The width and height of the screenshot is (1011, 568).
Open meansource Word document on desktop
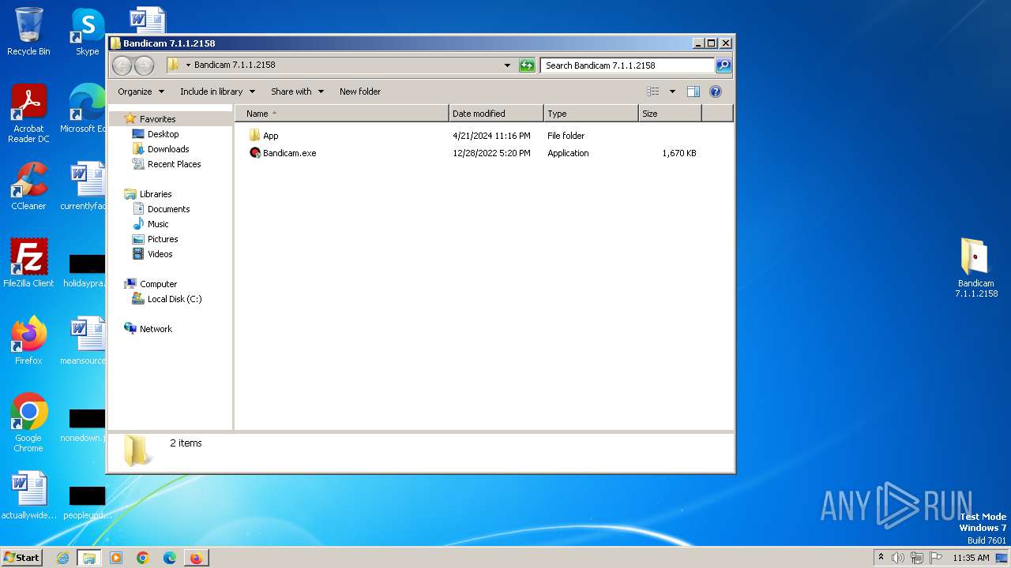coord(87,340)
